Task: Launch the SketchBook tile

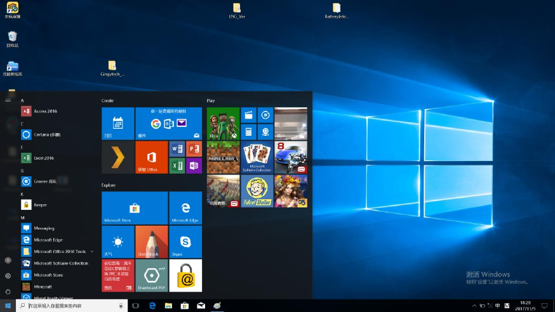Action: (151, 242)
